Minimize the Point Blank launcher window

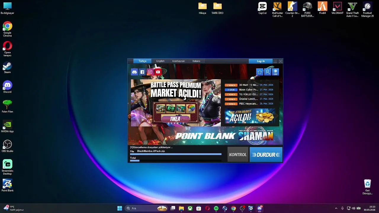(x=275, y=61)
